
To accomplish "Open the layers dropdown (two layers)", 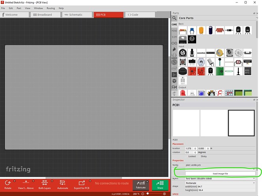I will point(220,178).
